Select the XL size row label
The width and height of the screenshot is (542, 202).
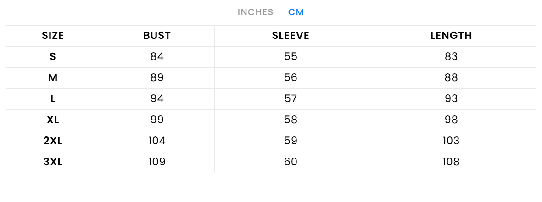53,120
